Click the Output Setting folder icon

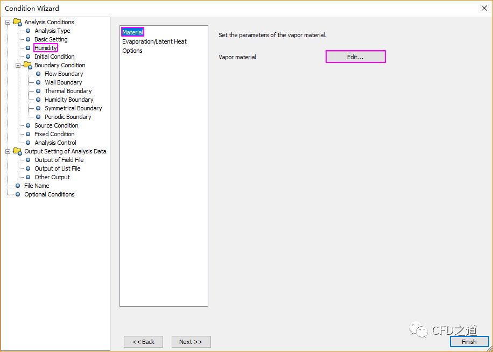(x=18, y=151)
